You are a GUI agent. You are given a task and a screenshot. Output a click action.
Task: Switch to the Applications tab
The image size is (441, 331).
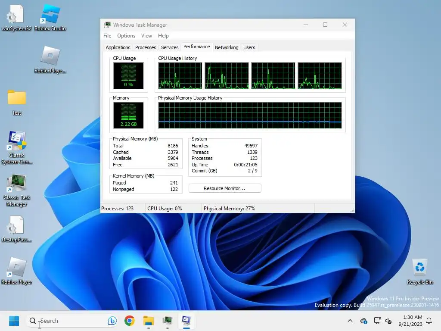[118, 47]
